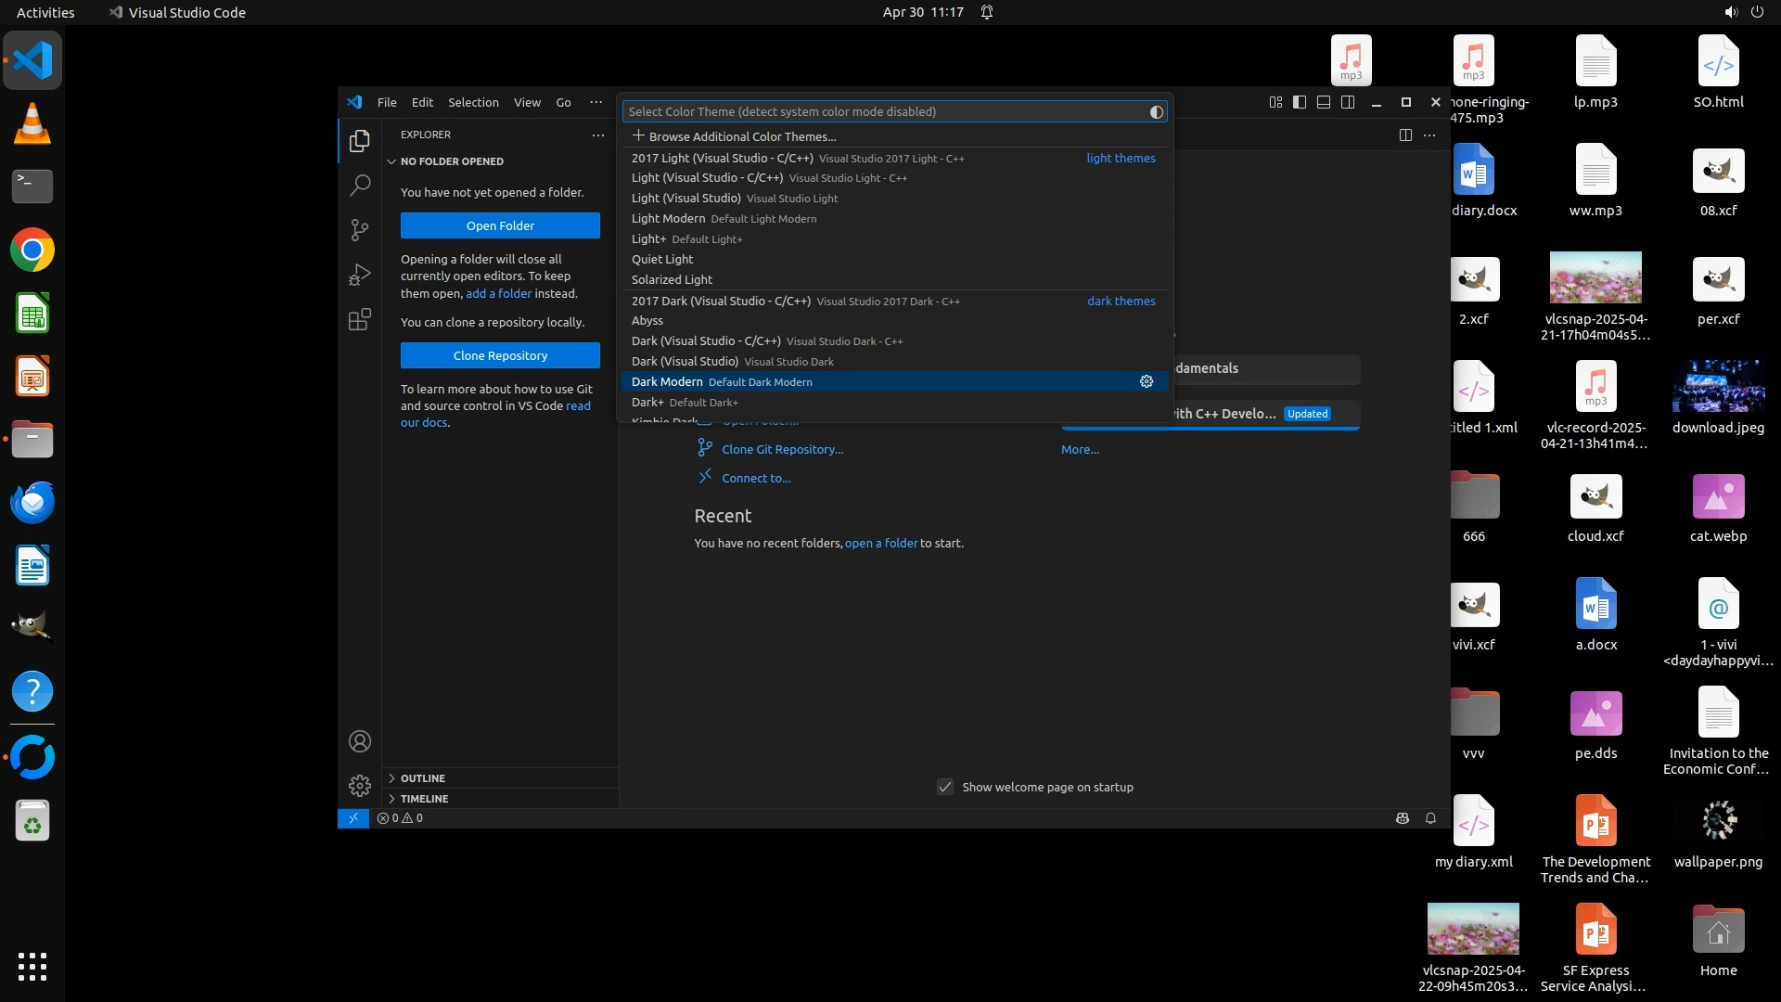The width and height of the screenshot is (1781, 1002).
Task: Expand the OUTLINE section
Action: [423, 778]
